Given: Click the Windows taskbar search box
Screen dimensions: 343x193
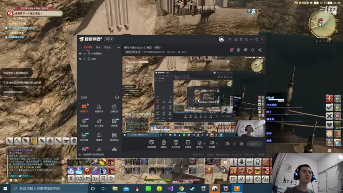Looking at the screenshot, I should click(49, 188).
